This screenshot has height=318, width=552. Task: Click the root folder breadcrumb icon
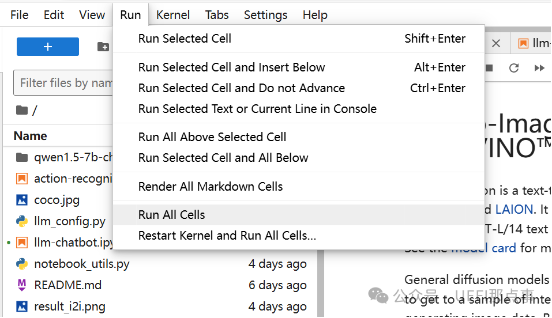click(22, 110)
